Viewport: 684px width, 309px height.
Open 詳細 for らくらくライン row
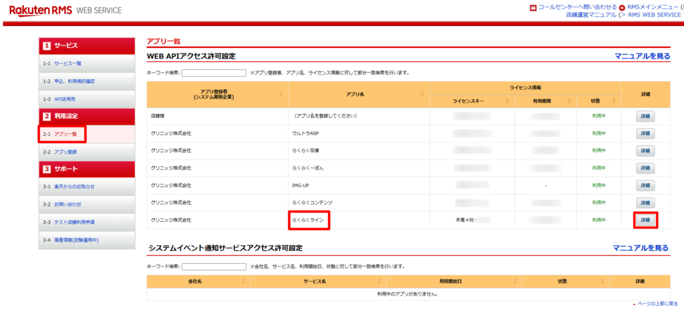coord(645,220)
